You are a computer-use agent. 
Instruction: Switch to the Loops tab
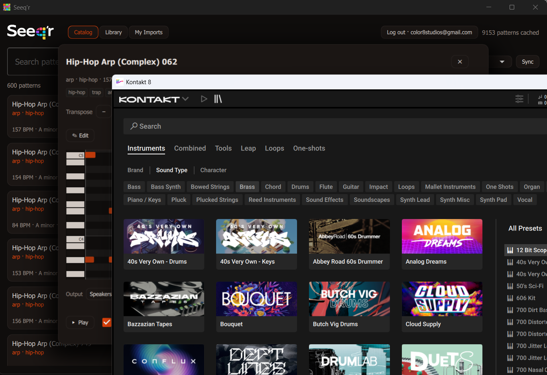pyautogui.click(x=275, y=148)
